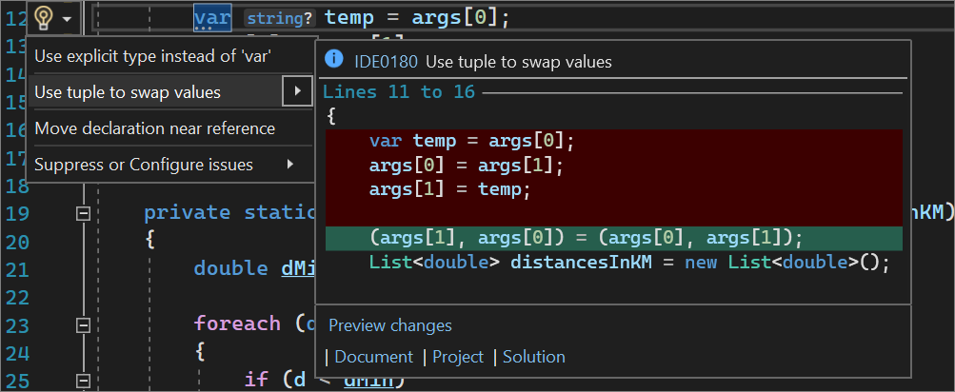Click the lightbulb quick actions icon
The width and height of the screenshot is (955, 392).
point(43,17)
